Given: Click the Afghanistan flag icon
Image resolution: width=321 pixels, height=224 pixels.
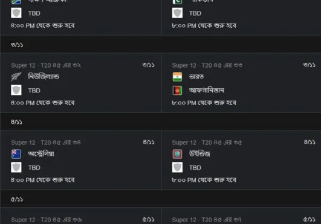Looking at the screenshot, I should (x=177, y=91).
